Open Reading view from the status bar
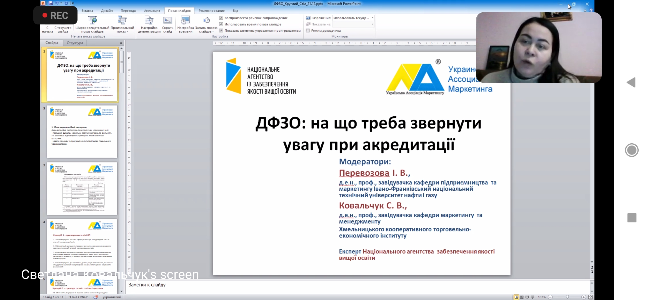The width and height of the screenshot is (650, 300). click(x=527, y=297)
